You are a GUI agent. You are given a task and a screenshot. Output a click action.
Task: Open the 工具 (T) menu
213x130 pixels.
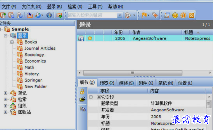click(x=95, y=6)
